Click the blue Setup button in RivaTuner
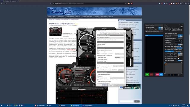Viewport: 190px width, 107px height. tap(161, 74)
